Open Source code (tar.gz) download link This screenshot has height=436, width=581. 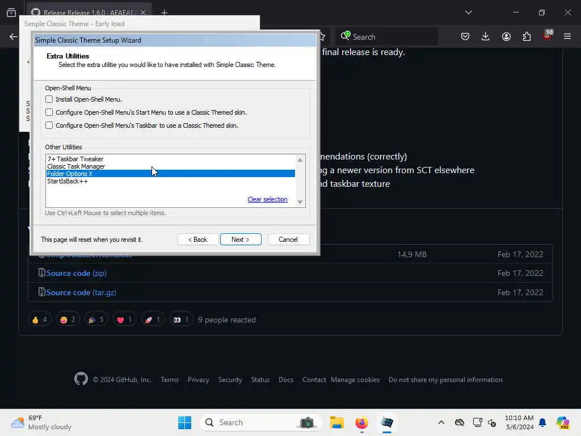[x=81, y=292]
